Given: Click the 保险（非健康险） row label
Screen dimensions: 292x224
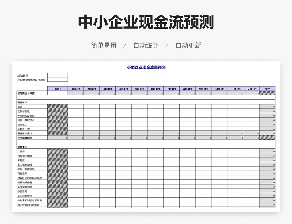Looking at the screenshot, I should (26, 169).
